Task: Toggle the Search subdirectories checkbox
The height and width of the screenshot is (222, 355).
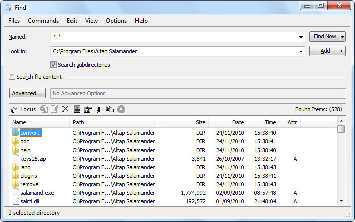Action: click(x=53, y=65)
